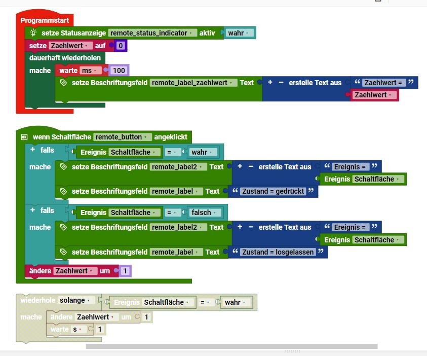427x356 pixels.
Task: Toggle the wahr value in the Statusanzeige block
Action: [x=239, y=33]
